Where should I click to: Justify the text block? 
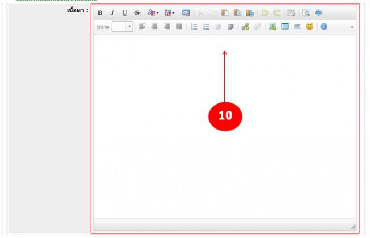point(179,26)
